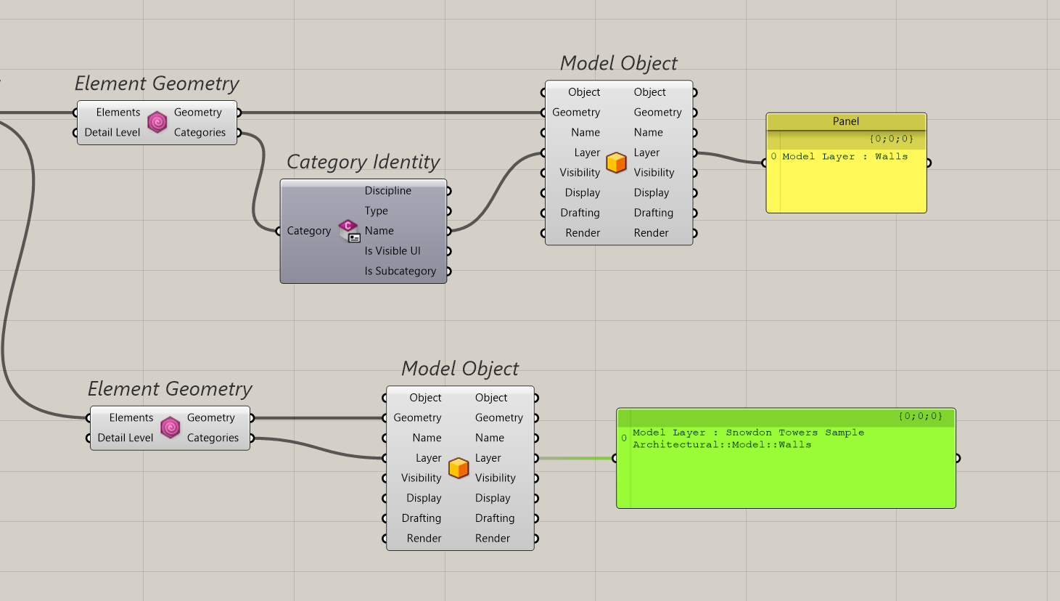Click the Category input port of Category Identity

click(278, 231)
